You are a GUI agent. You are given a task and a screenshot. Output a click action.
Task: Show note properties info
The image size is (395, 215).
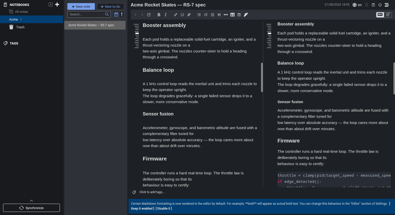380,5
